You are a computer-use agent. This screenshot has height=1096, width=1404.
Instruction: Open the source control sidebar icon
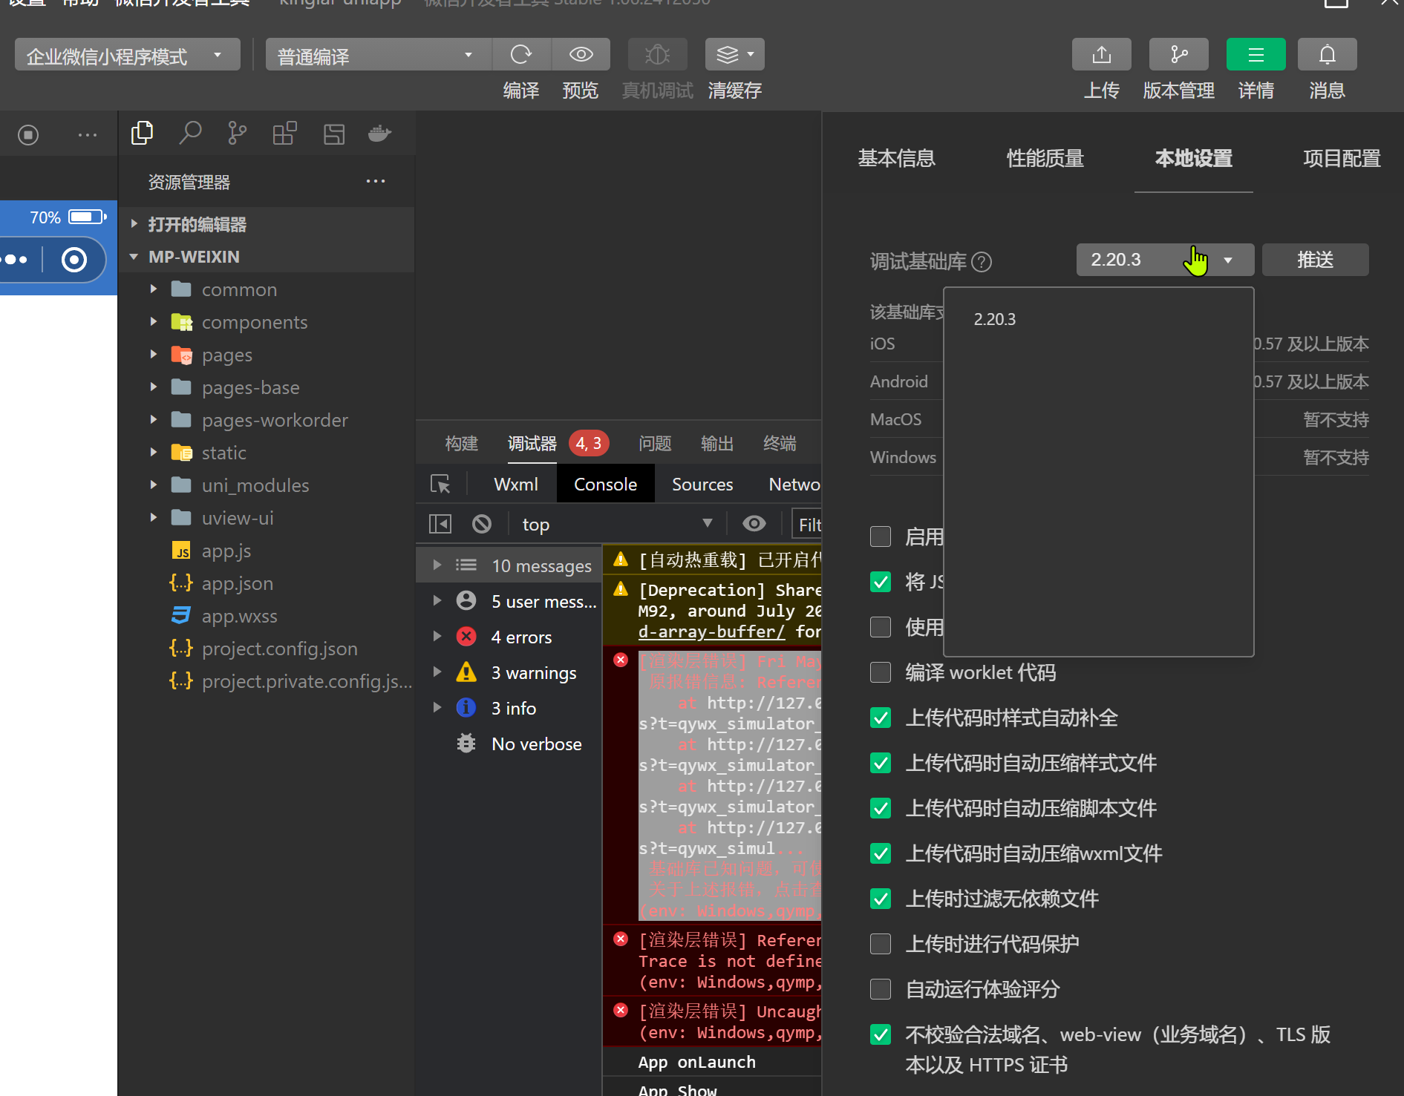pyautogui.click(x=237, y=134)
